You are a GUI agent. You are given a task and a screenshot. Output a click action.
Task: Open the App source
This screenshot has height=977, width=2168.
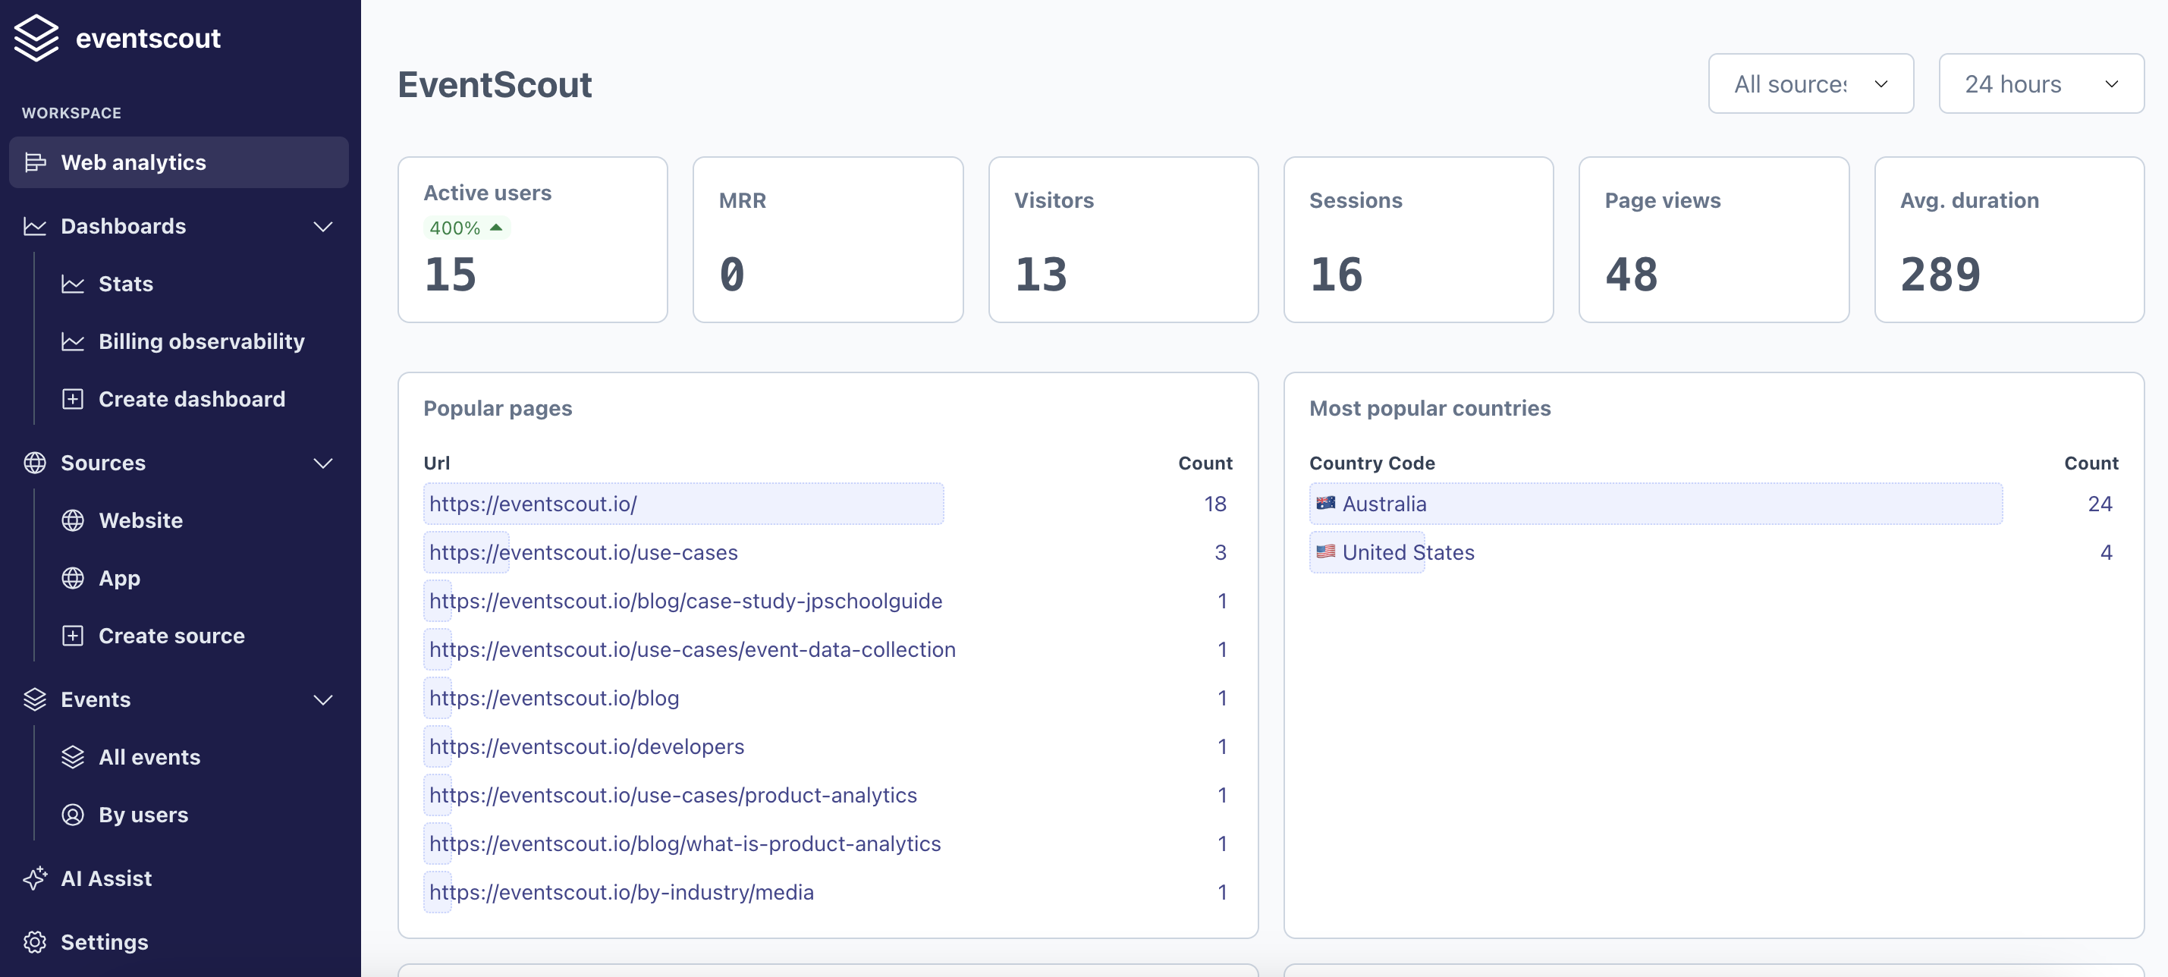coord(120,578)
